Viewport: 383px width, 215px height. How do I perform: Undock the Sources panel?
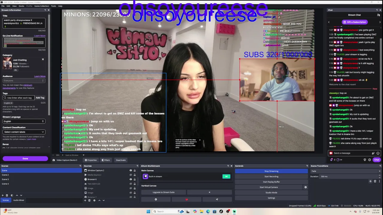[x=137, y=166]
